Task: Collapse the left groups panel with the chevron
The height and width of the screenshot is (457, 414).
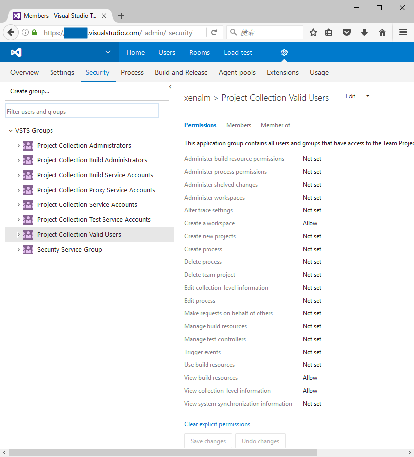Action: point(170,87)
